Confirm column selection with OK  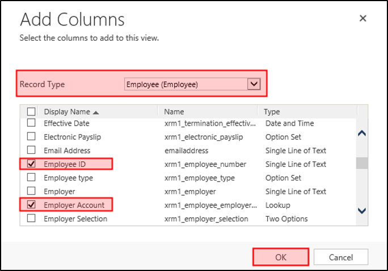click(x=281, y=257)
